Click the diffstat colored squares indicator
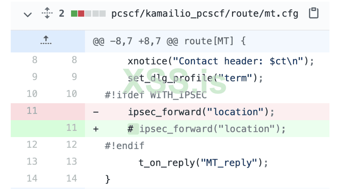Screen dimensions: 348x196 [x=88, y=14]
